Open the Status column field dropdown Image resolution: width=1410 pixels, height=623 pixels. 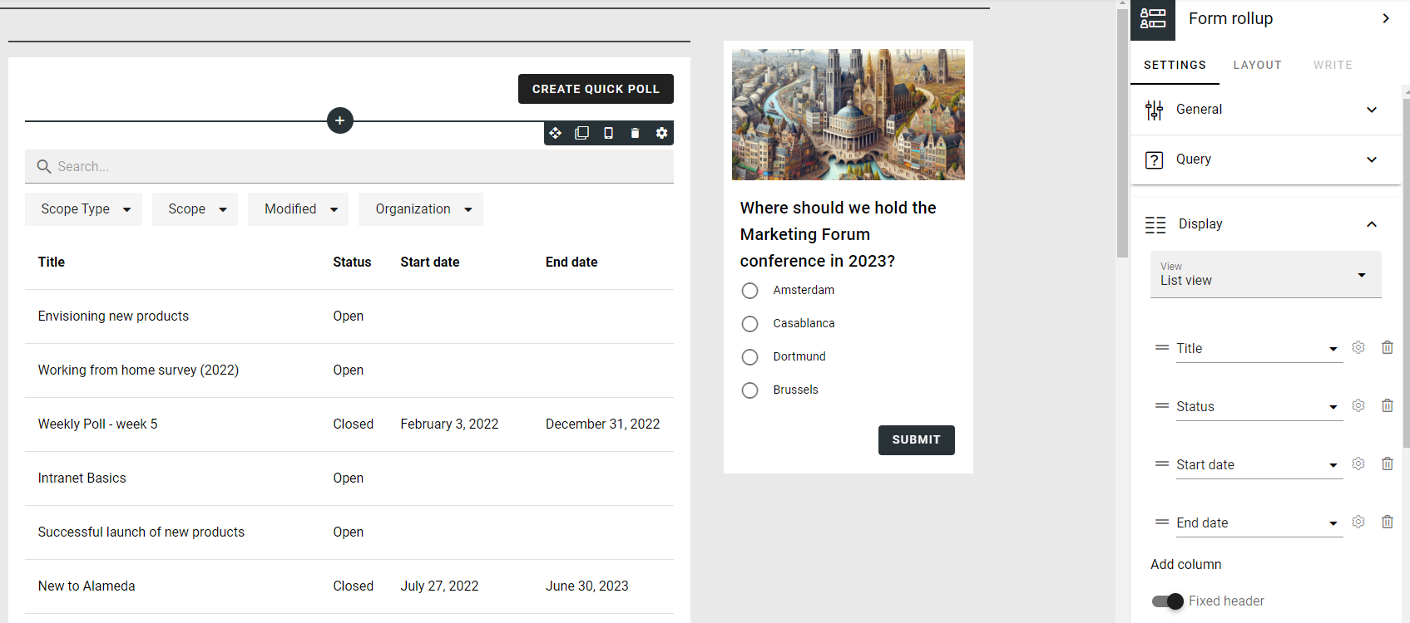coord(1259,407)
